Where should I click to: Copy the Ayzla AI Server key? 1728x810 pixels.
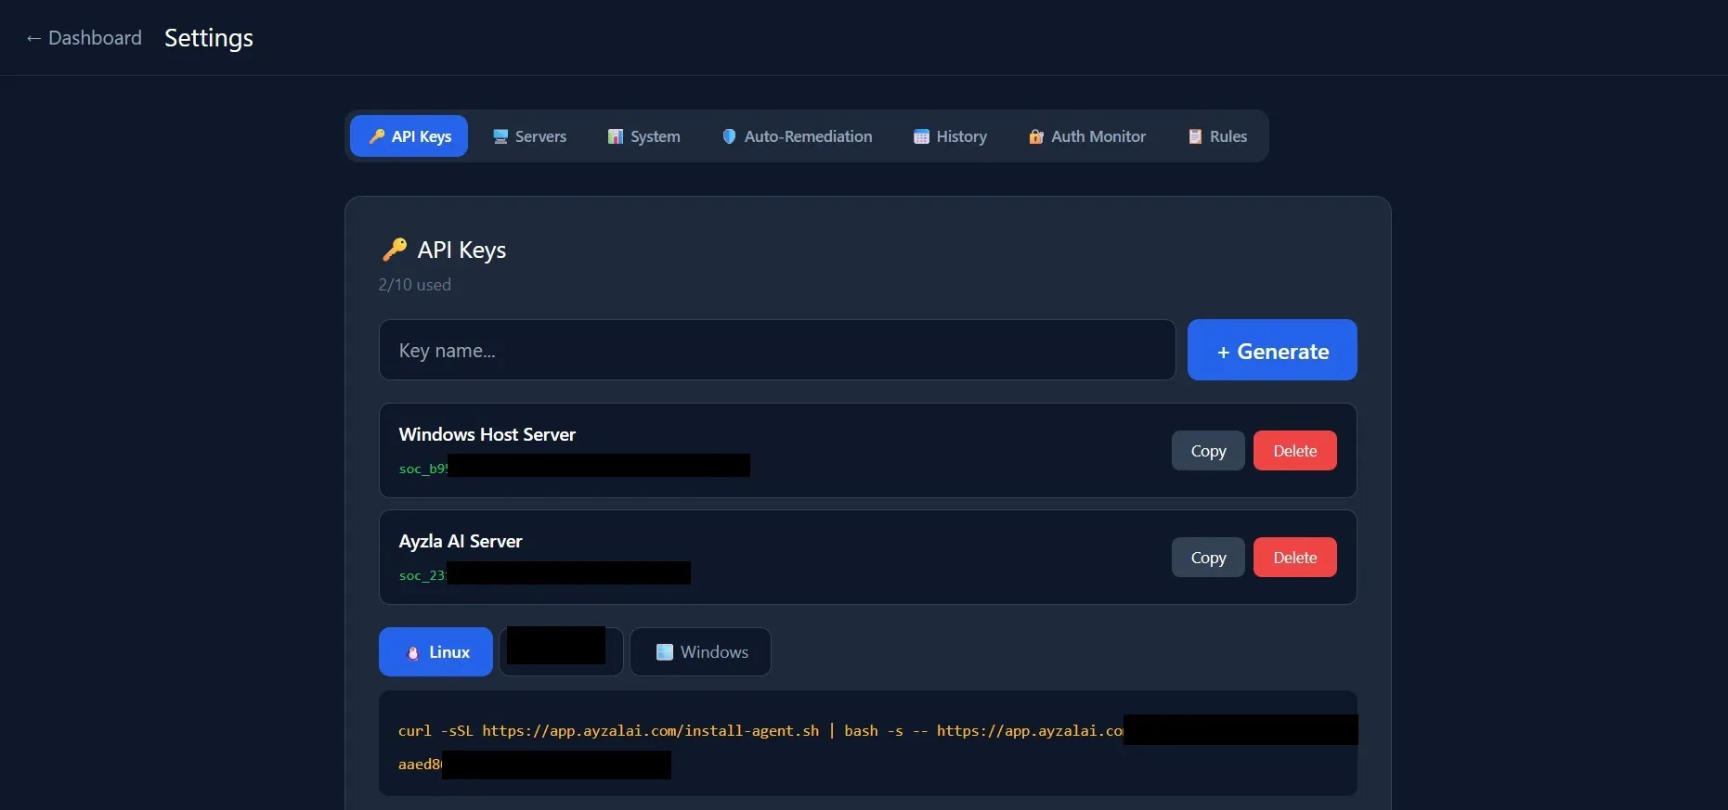1208,558
